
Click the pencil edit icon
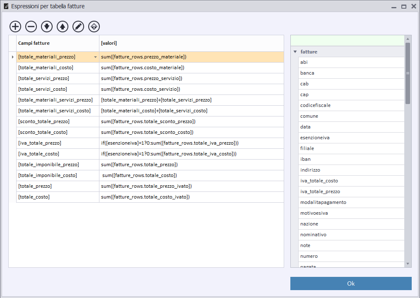[x=78, y=27]
